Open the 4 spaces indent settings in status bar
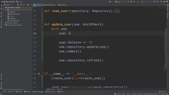 pos(134,94)
